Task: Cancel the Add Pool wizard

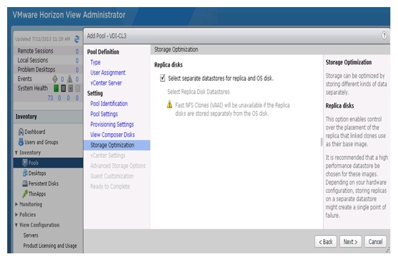Action: pyautogui.click(x=376, y=242)
